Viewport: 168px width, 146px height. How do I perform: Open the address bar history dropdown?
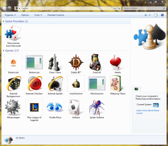click(115, 8)
